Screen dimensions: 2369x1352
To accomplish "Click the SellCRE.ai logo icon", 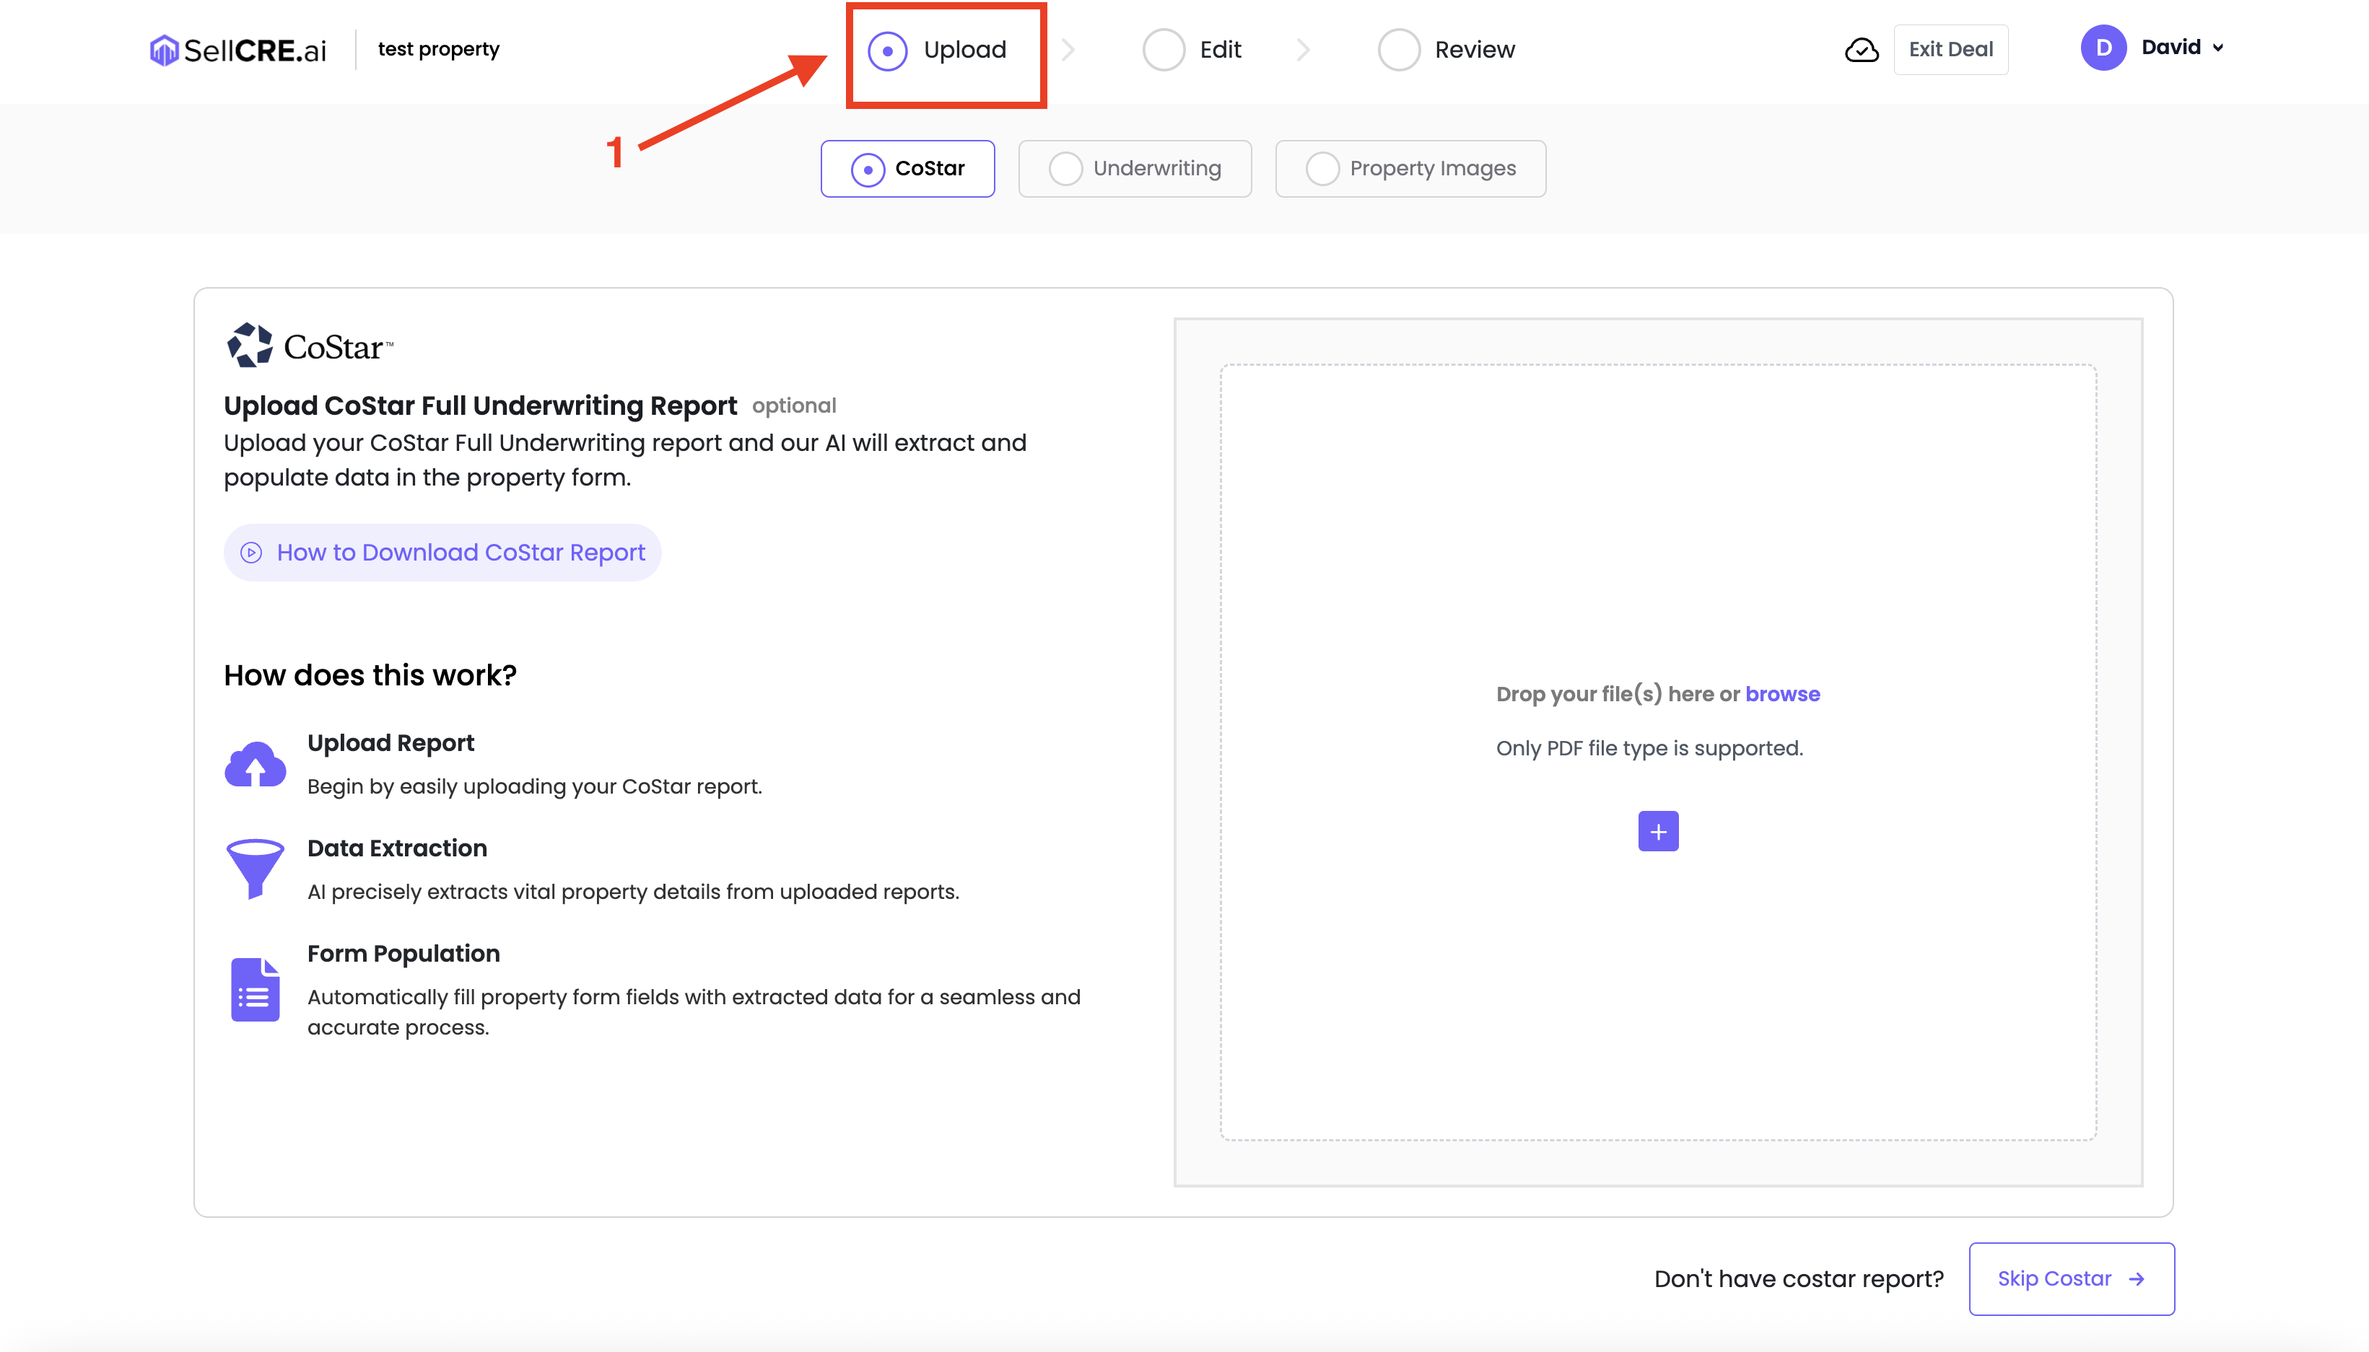I will click(164, 51).
